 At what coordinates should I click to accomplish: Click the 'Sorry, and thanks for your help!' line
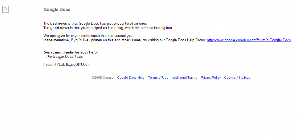click(x=71, y=52)
